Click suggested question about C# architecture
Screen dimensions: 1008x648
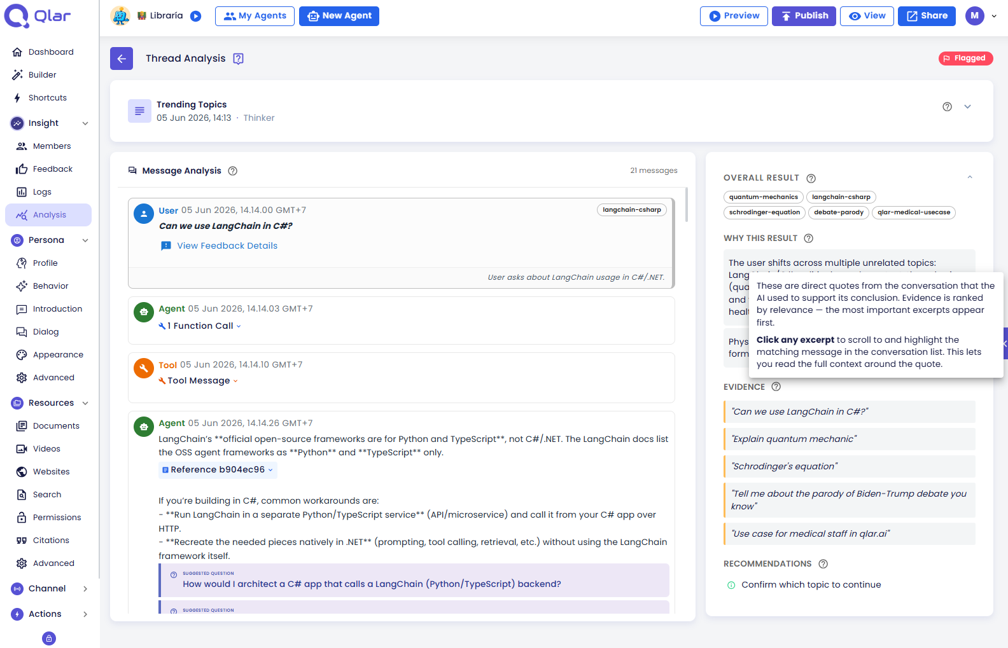point(414,580)
